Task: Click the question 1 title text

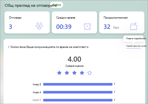Action: click(x=48, y=47)
